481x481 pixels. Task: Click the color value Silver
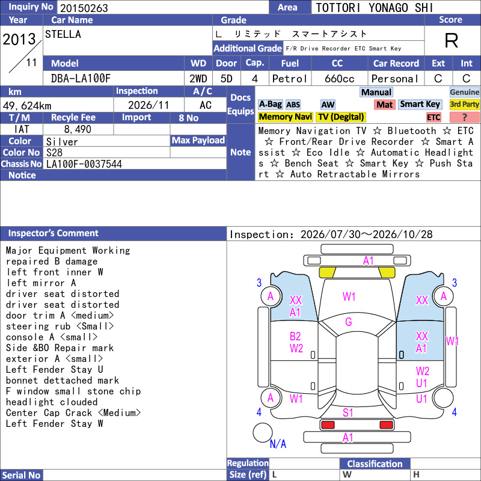click(x=62, y=142)
